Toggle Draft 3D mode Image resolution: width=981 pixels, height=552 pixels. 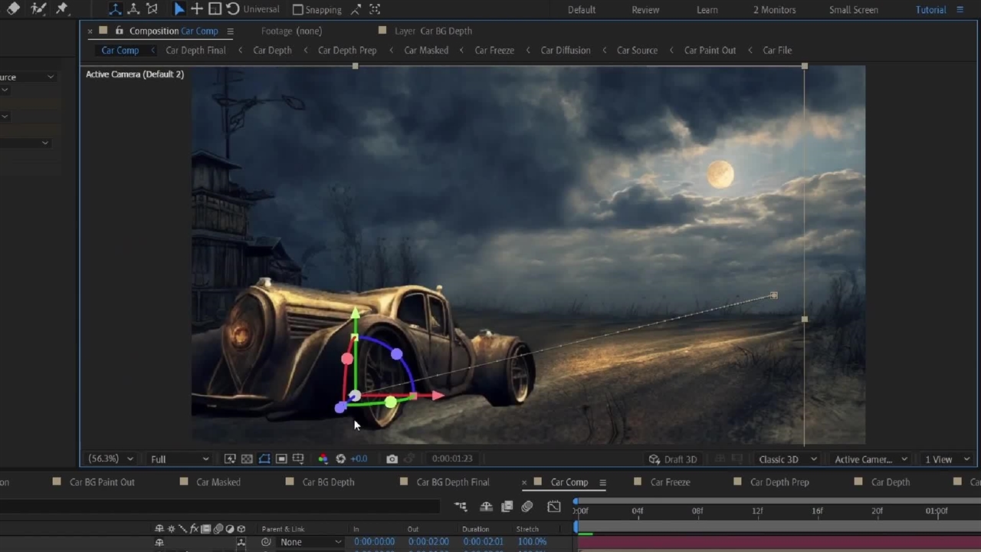pyautogui.click(x=673, y=459)
